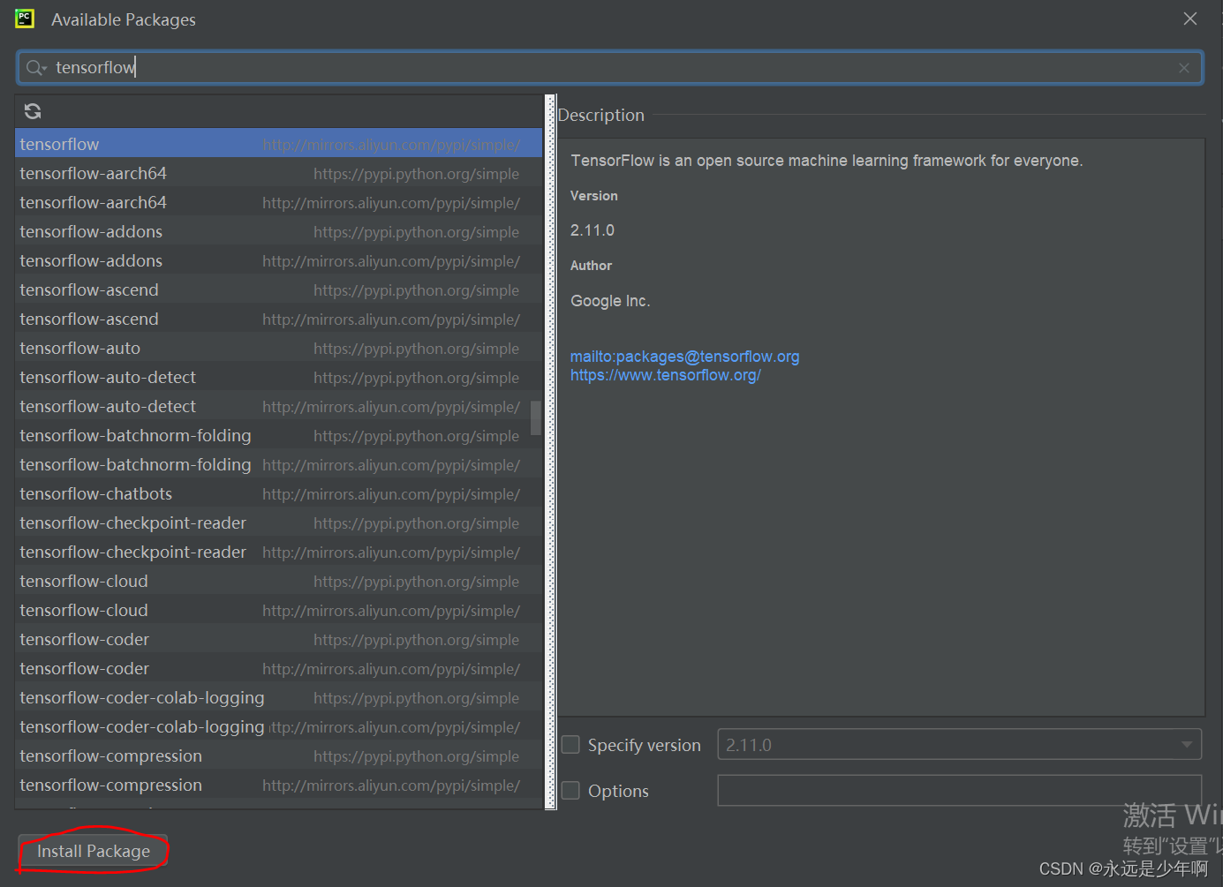This screenshot has height=887, width=1223.
Task: Open the search history magnifier icon
Action: coord(36,68)
